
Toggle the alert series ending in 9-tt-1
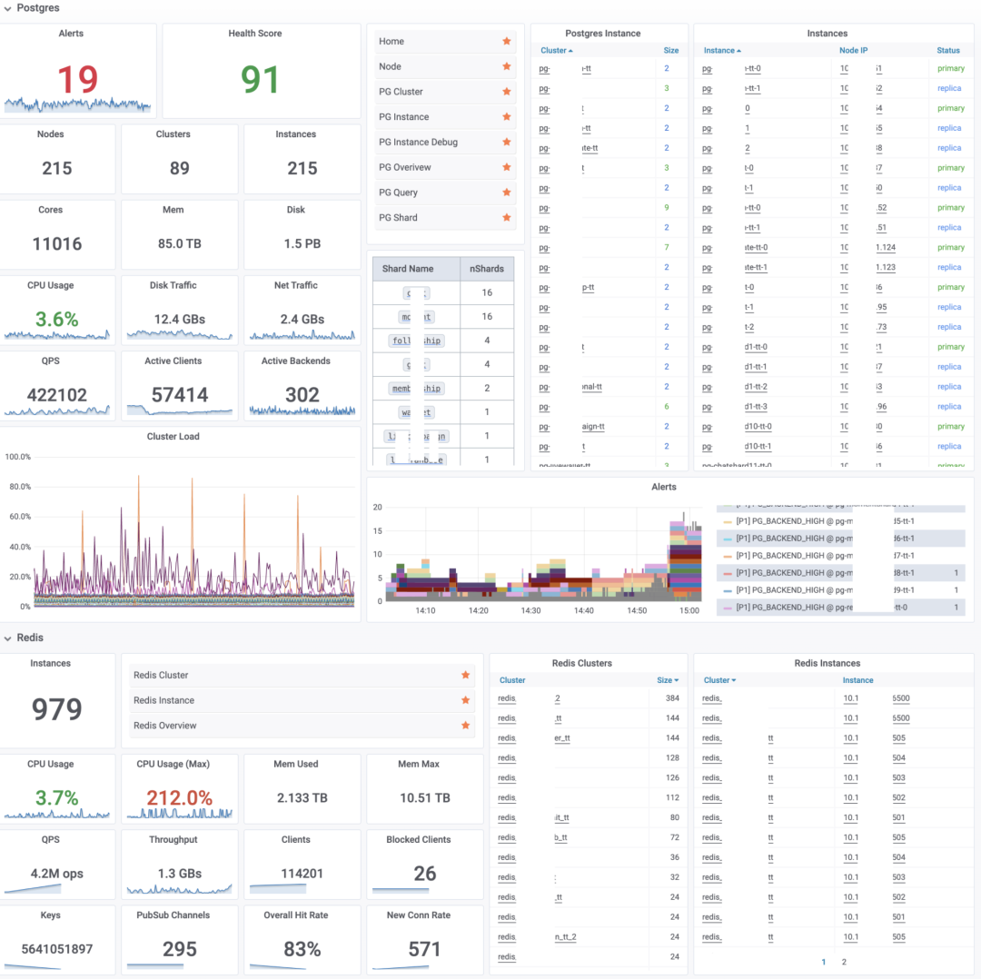[x=817, y=590]
